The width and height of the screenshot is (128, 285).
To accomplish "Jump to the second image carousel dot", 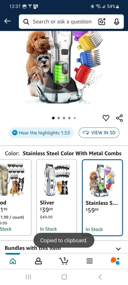I will pyautogui.click(x=59, y=118).
